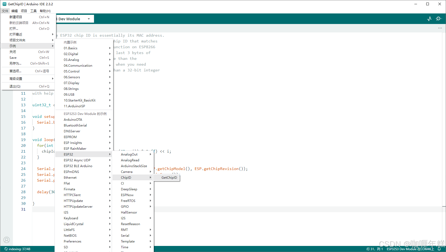Open ESP RainMaker examples submenu

(x=84, y=148)
